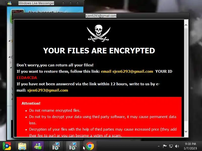Open File Explorer from the taskbar

(x=22, y=146)
